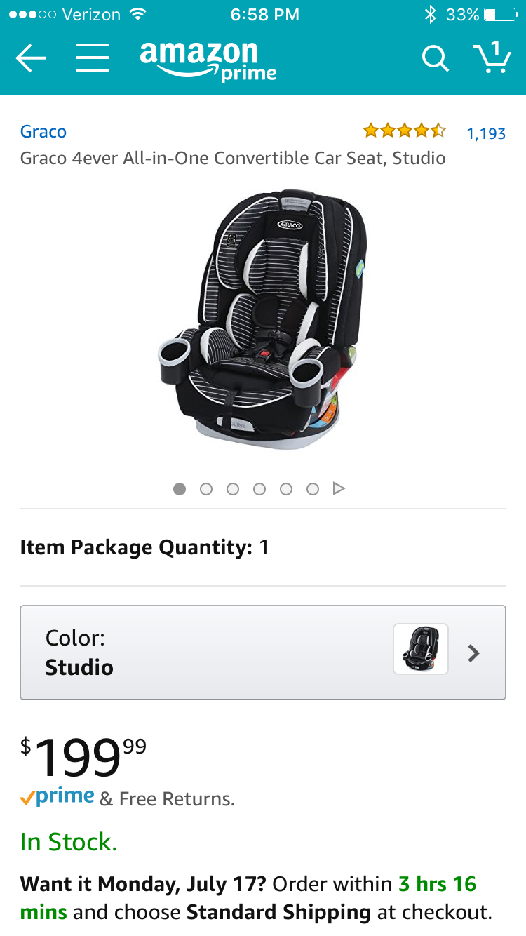Open the hamburger menu
This screenshot has height=936, width=526.
click(93, 58)
